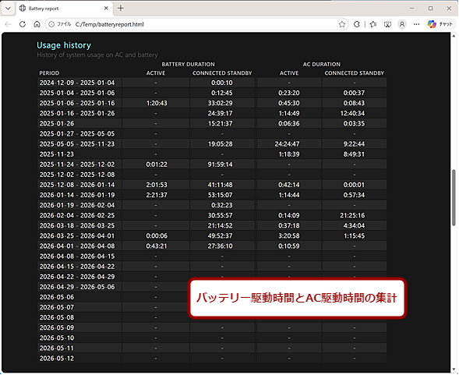459x375 pixels.
Task: Close the Battery report tab
Action: [x=106, y=9]
